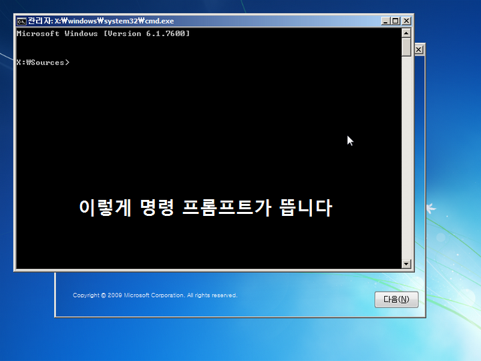Click the X:\Sources> prompt line
The width and height of the screenshot is (481, 361).
[x=43, y=62]
